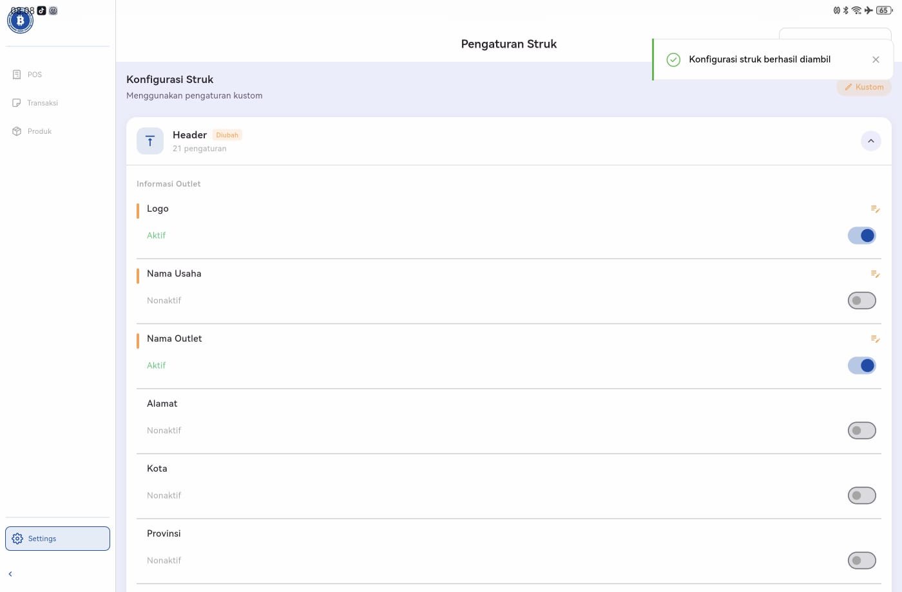Dismiss the Konfigurasi struk success notification
Image resolution: width=902 pixels, height=592 pixels.
(876, 59)
